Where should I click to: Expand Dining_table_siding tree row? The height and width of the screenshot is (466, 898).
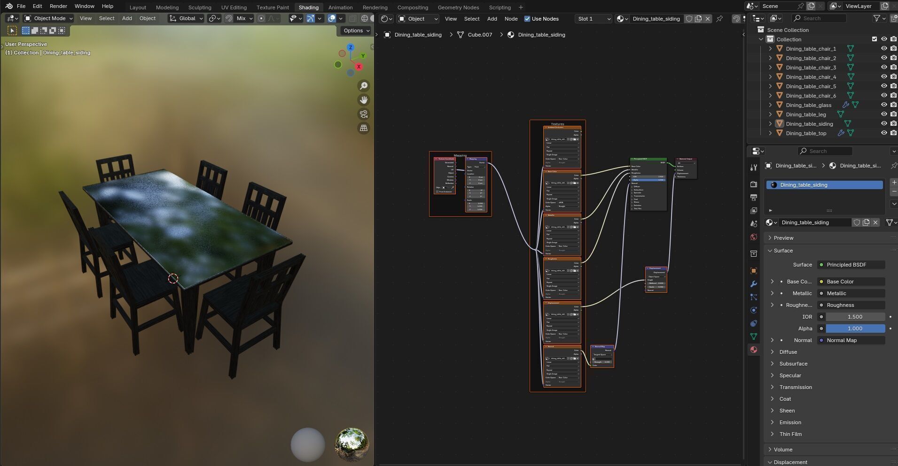click(770, 123)
